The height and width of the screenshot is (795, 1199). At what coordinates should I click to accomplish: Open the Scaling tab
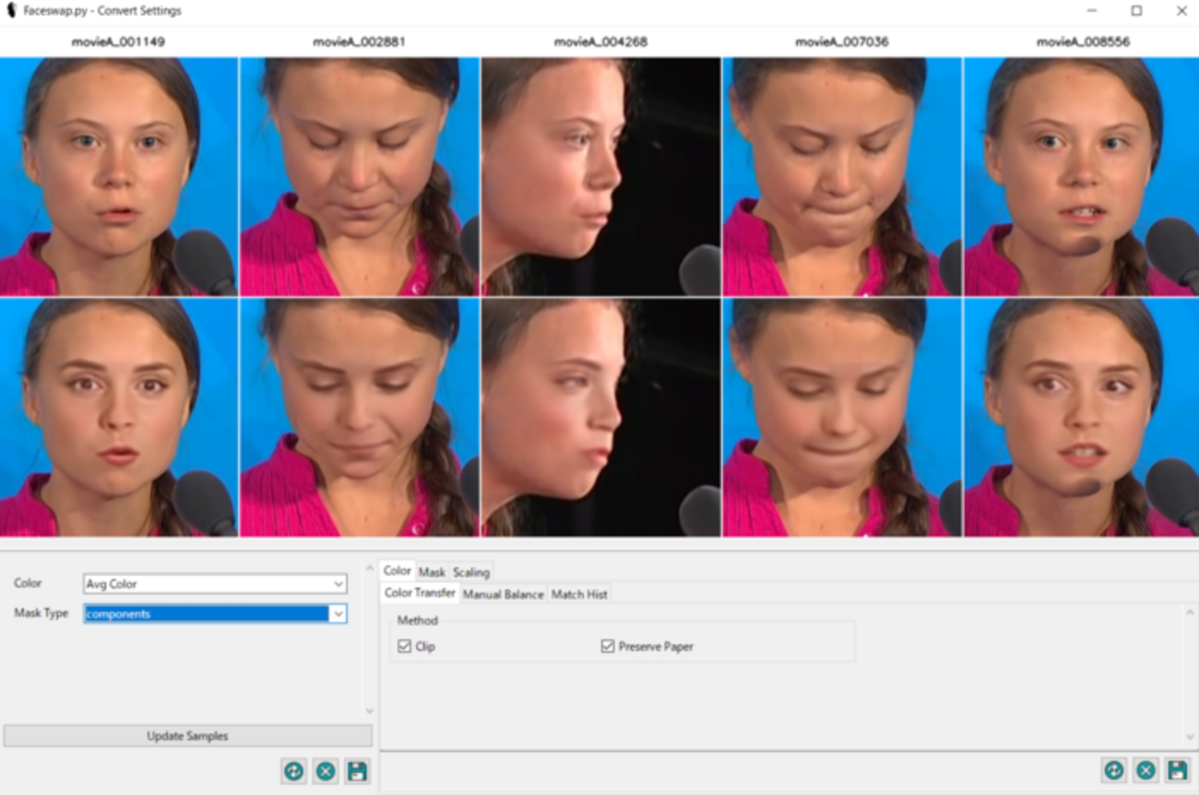pyautogui.click(x=470, y=572)
